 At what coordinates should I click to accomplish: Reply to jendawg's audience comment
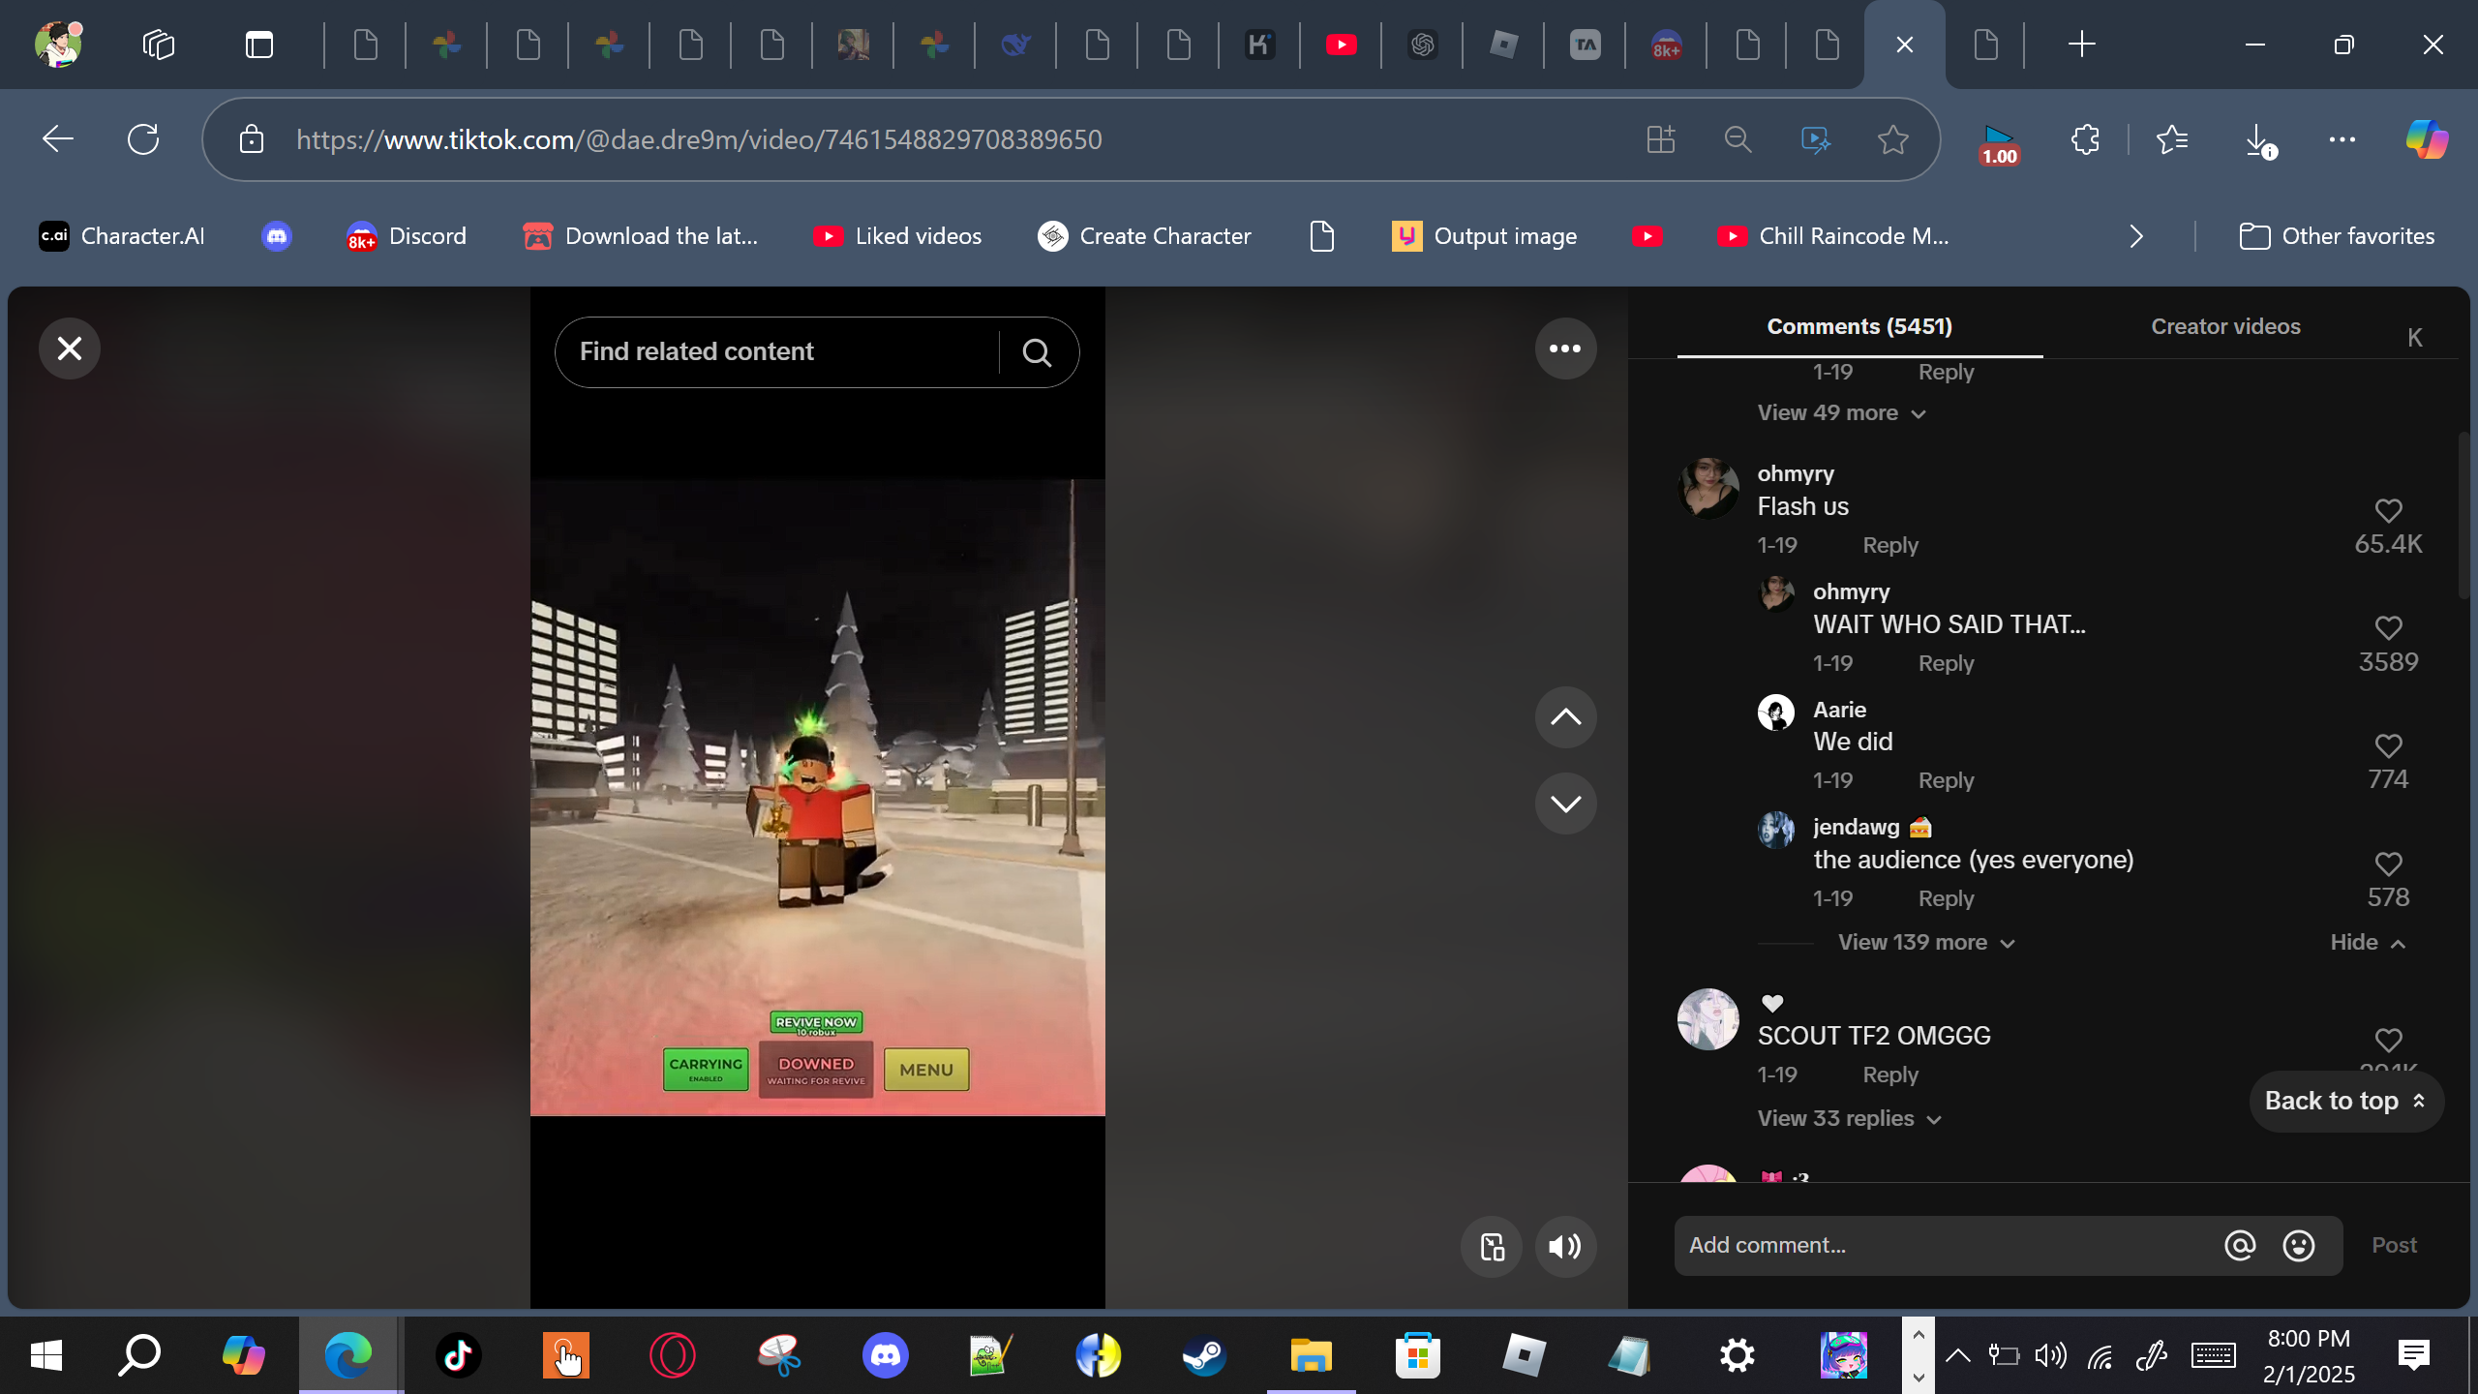click(1945, 899)
